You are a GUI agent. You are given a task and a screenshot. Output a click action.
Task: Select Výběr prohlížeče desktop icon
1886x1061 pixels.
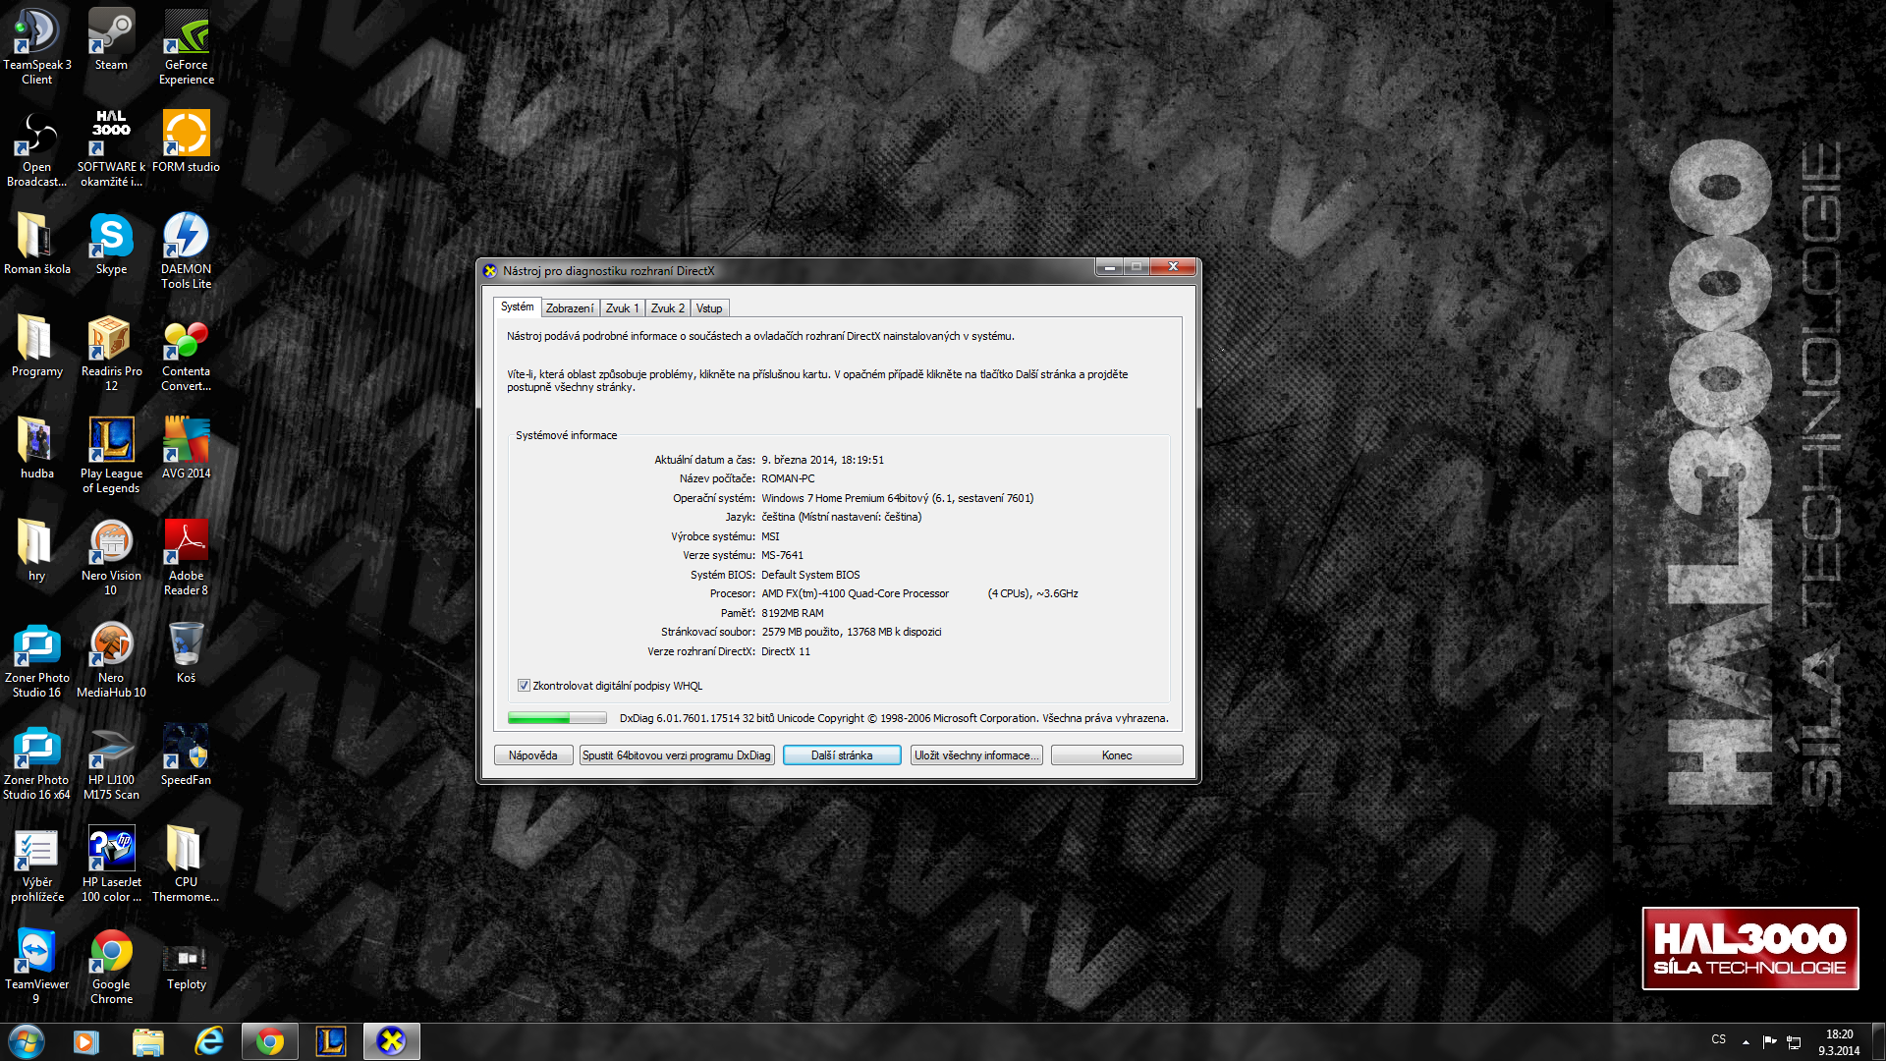click(x=37, y=864)
